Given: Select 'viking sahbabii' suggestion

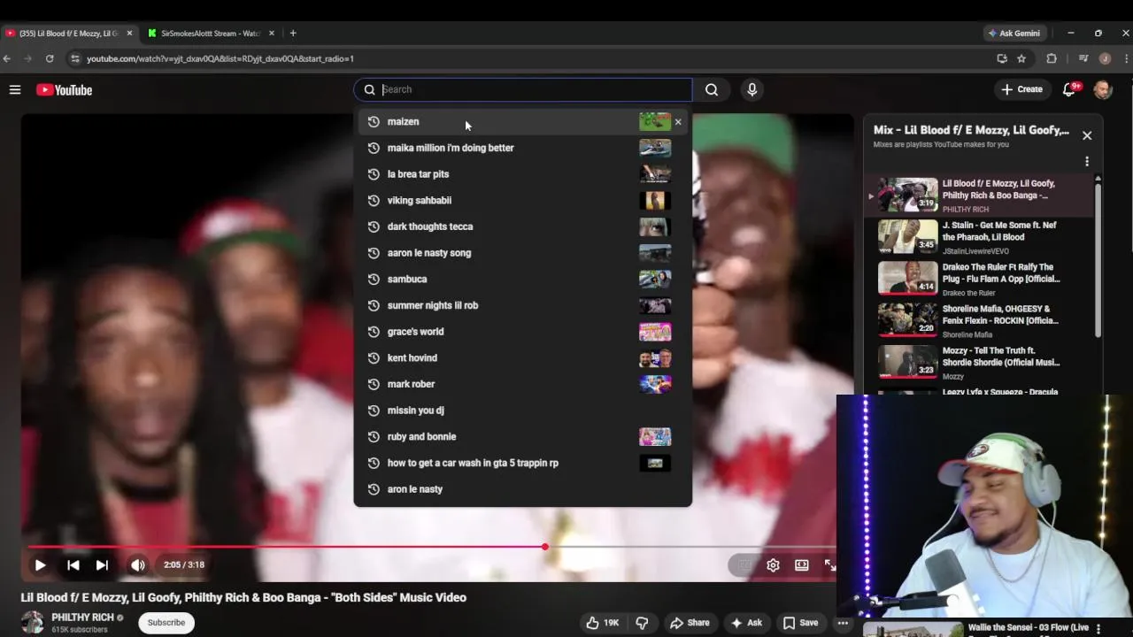Looking at the screenshot, I should pyautogui.click(x=522, y=200).
